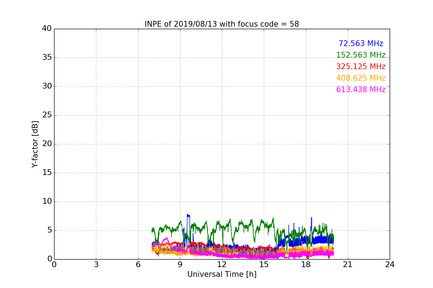Screen dimensions: 433x288
Task: Select the '408.625 MHz' legend label
Action: point(361,78)
